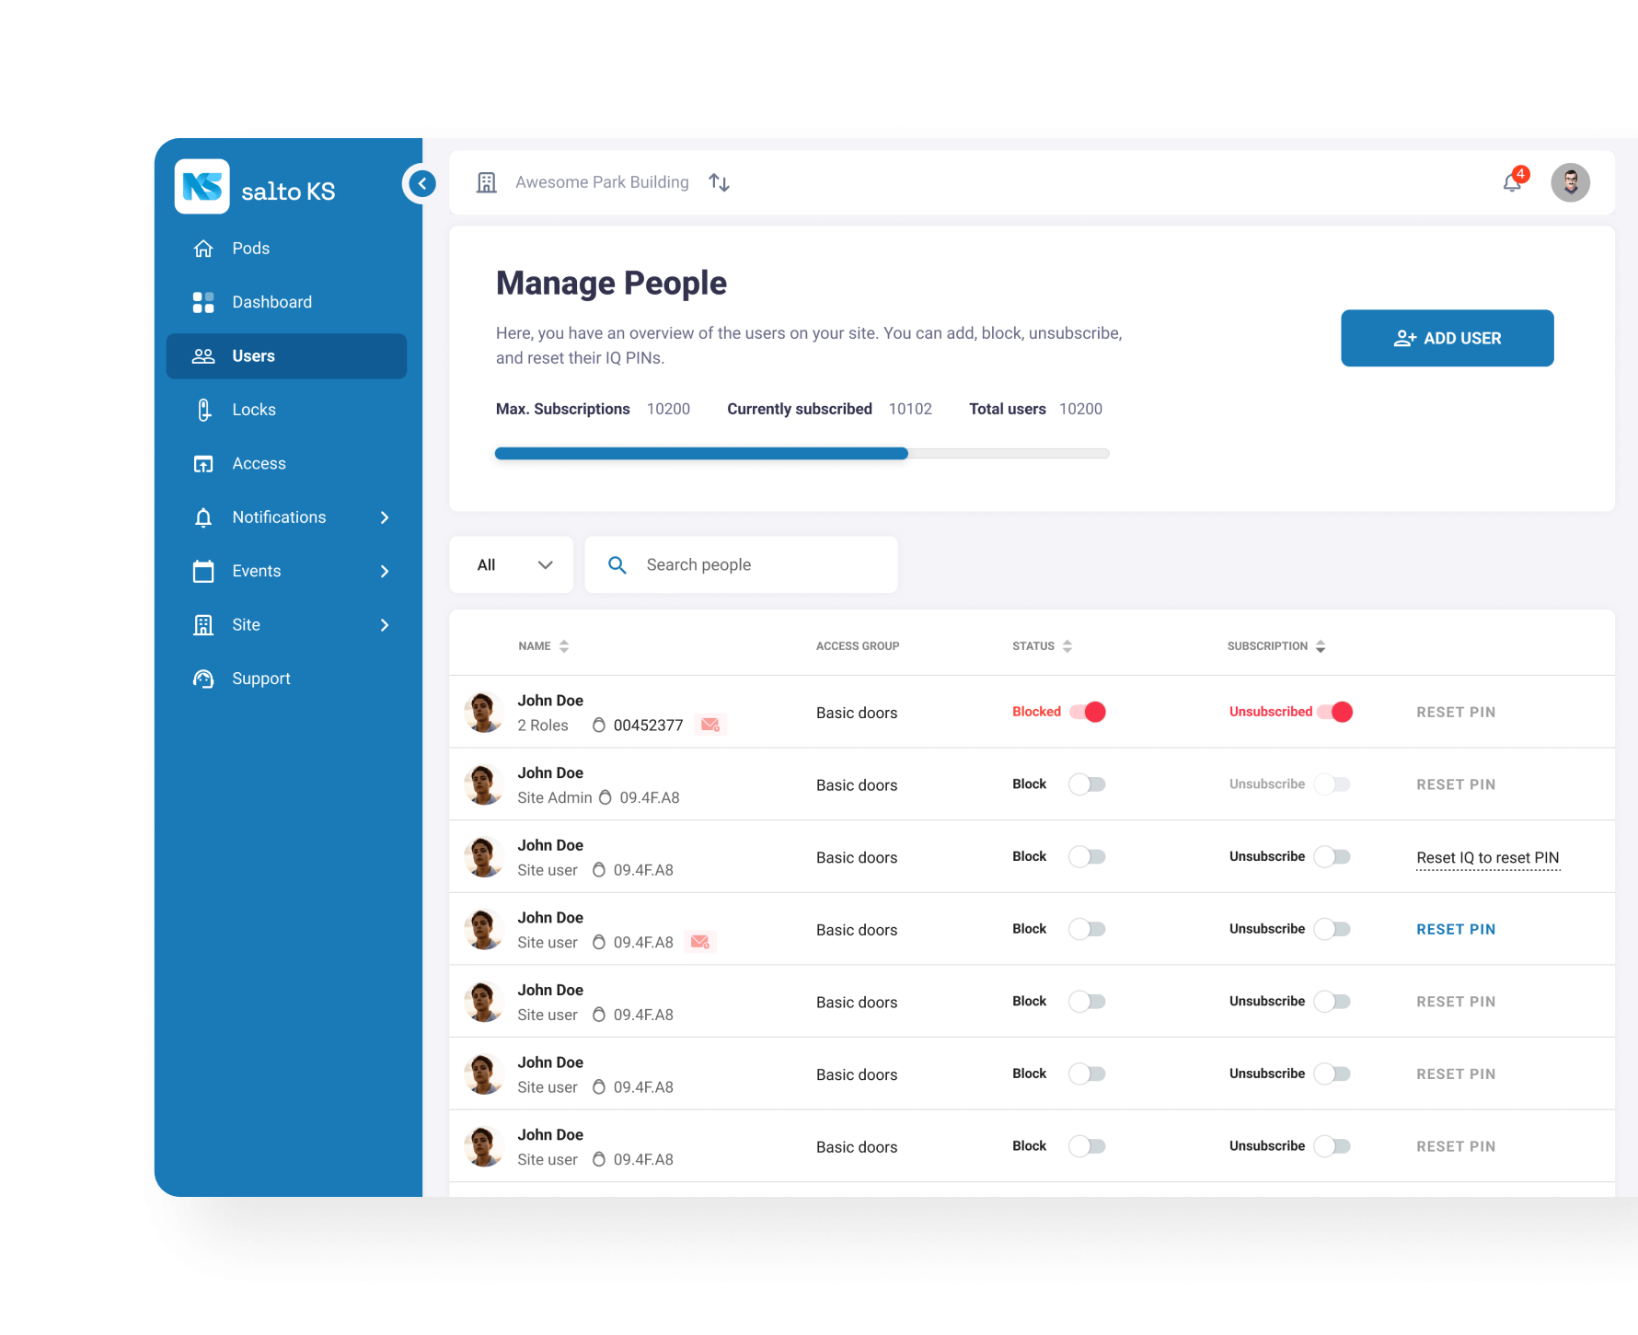Click the notification bell icon

[1511, 182]
